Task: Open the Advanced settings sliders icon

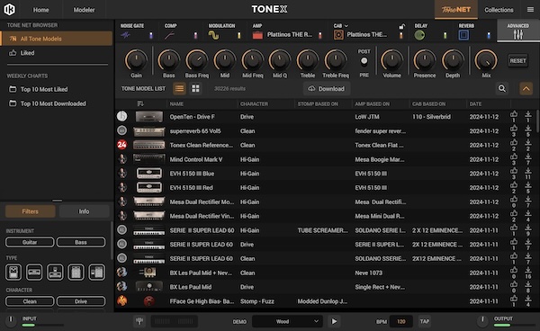Action: point(518,34)
